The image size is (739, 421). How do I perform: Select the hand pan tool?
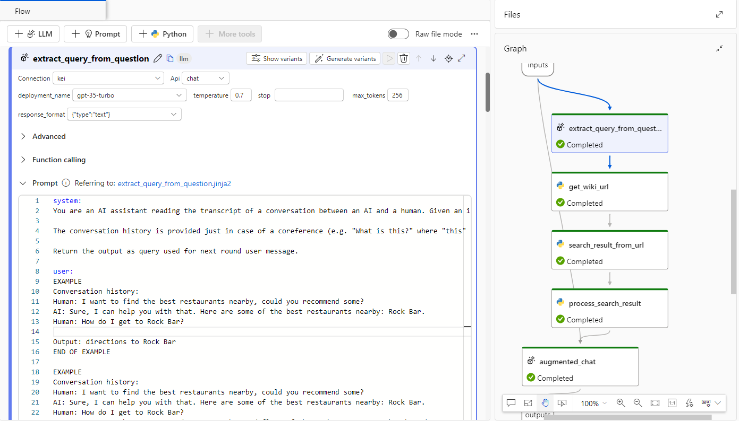point(545,403)
